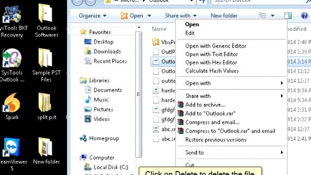This screenshot has width=311, height=175.
Task: Select the abc.sr file row
Action: point(164,139)
